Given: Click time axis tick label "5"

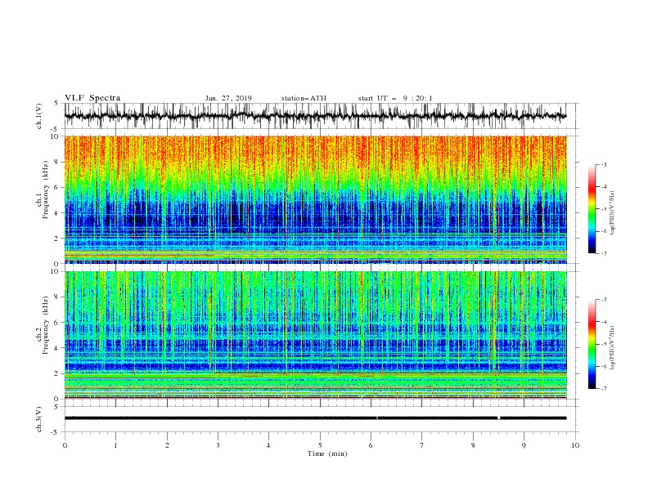Looking at the screenshot, I should tap(320, 445).
